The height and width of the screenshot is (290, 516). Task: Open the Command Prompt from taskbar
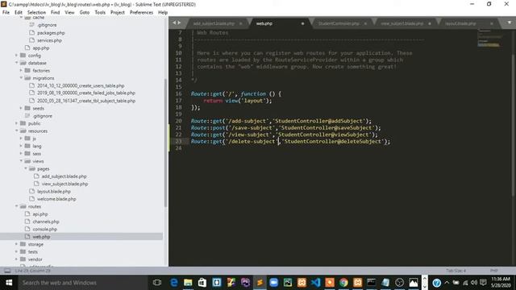(x=371, y=283)
